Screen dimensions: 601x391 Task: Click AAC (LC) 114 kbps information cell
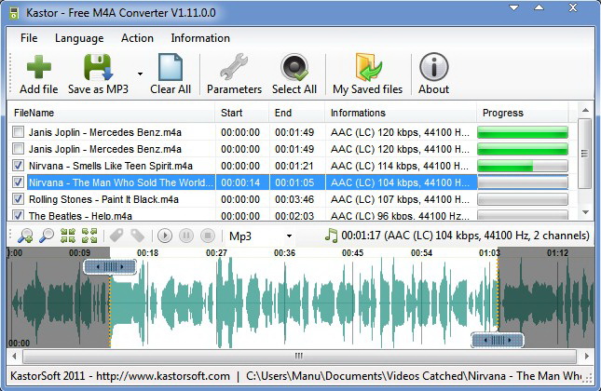click(400, 166)
